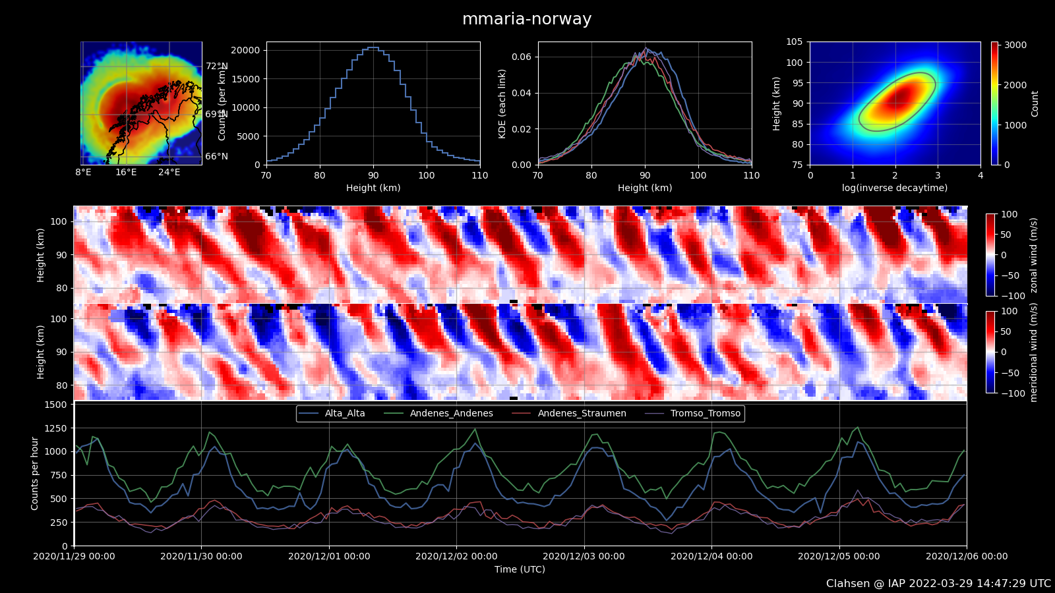Click the KDE each link plot

pyautogui.click(x=645, y=103)
